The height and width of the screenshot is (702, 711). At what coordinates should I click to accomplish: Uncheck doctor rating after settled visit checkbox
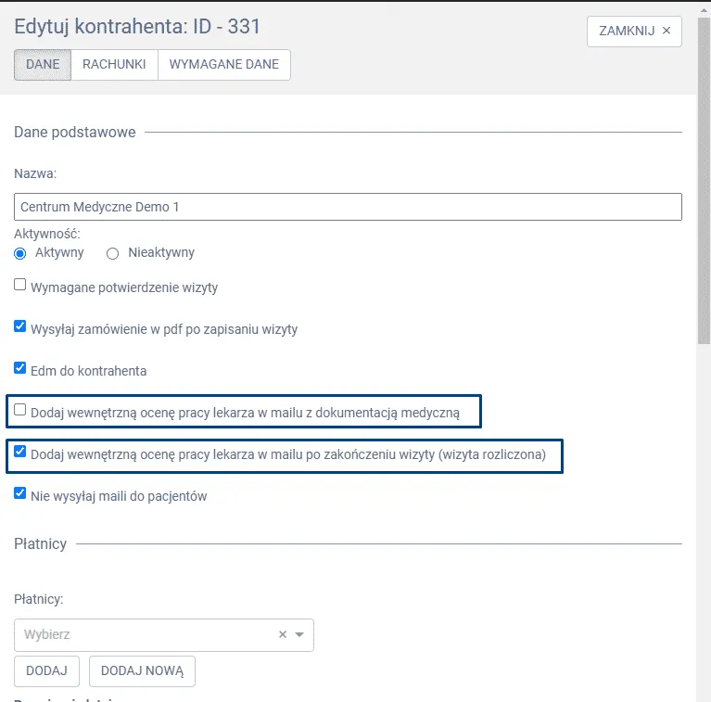(20, 453)
